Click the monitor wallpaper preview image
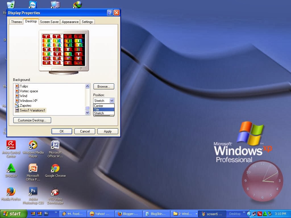Viewport: 291px width, 218px height. point(63,49)
